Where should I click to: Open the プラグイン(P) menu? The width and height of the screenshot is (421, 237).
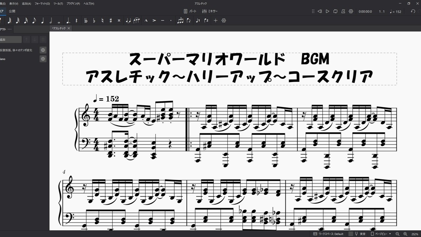pyautogui.click(x=74, y=3)
